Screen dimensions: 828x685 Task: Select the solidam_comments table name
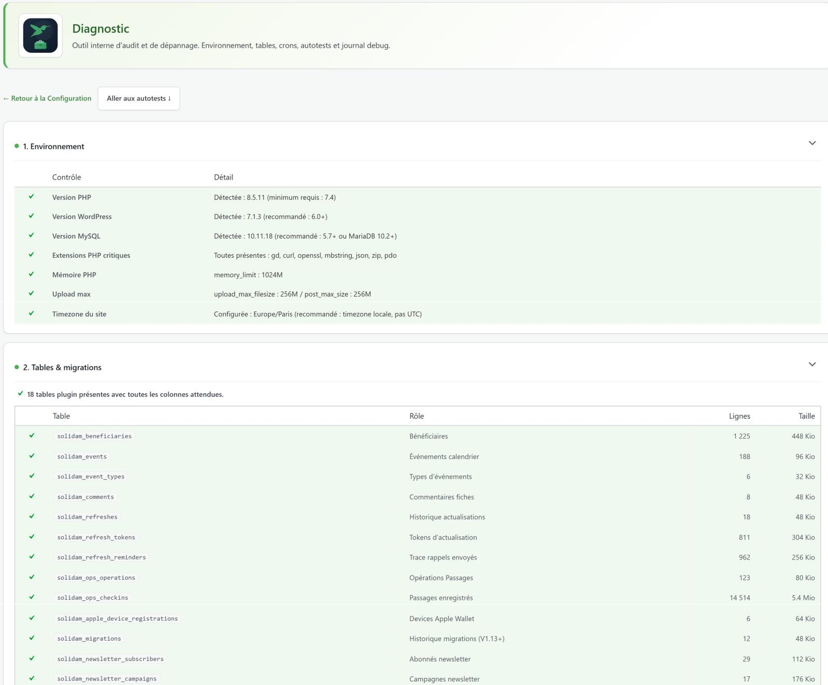click(x=85, y=497)
